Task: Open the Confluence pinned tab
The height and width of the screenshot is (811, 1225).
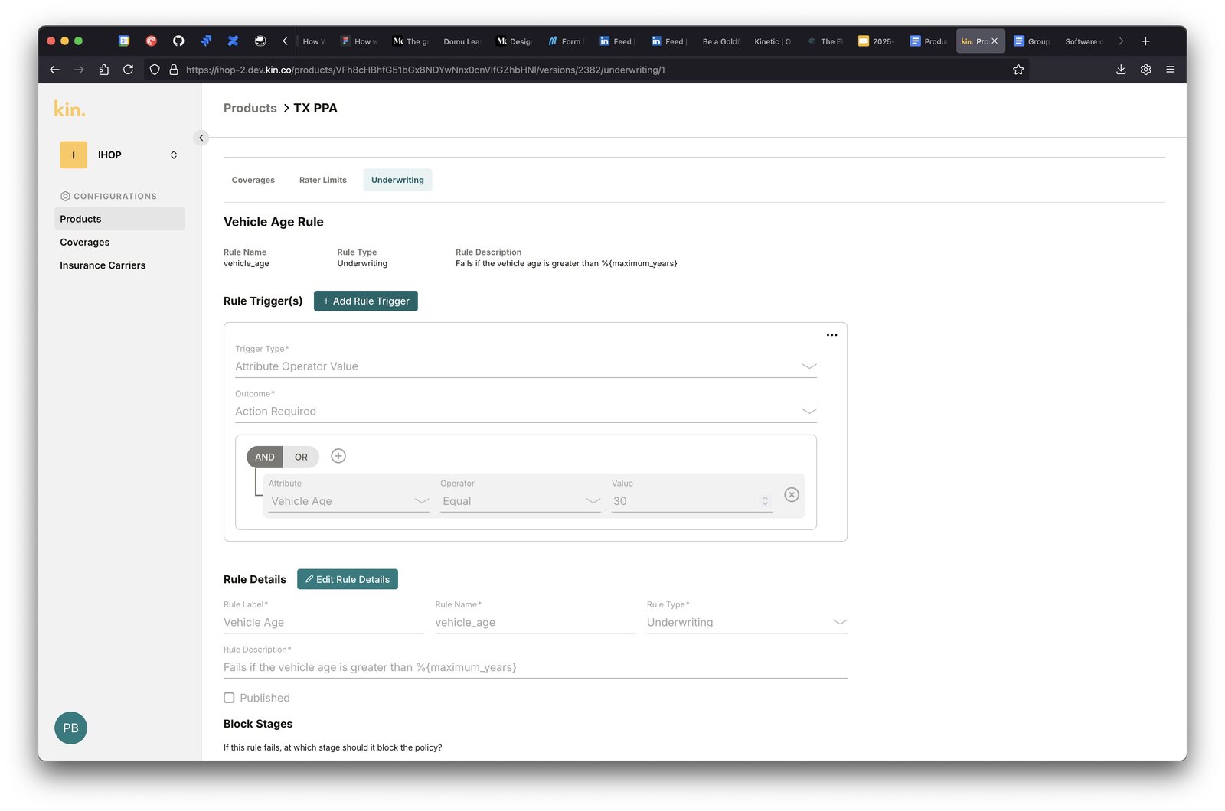Action: point(233,41)
